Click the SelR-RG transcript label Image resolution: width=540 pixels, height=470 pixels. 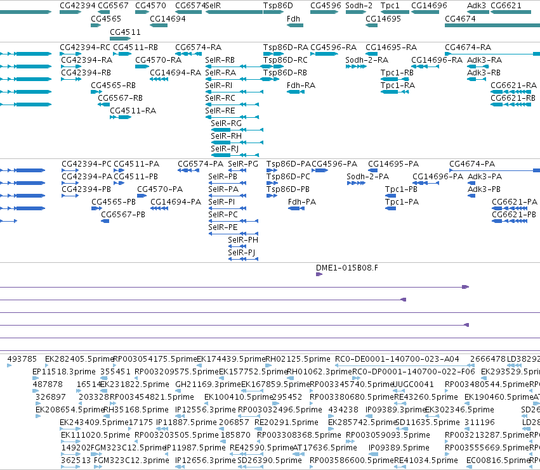coord(227,123)
